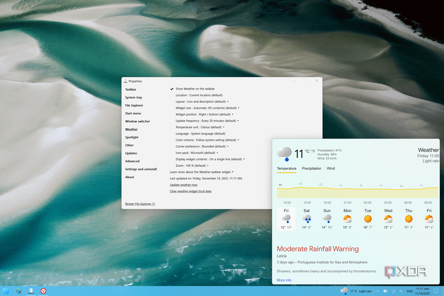
Task: Open the notification center at taskbar corner
Action: tap(436, 291)
